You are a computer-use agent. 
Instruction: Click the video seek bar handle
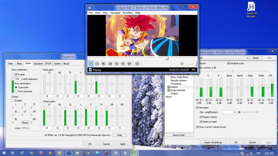tap(167, 58)
